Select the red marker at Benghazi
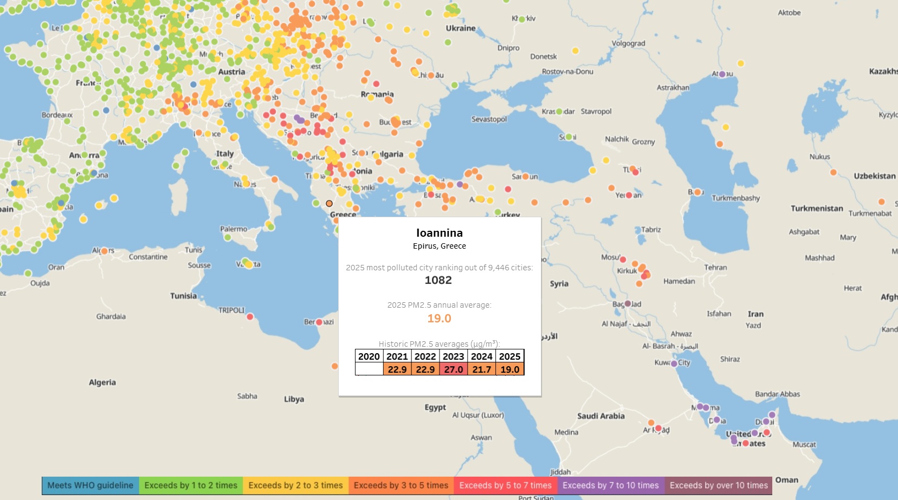 [319, 322]
